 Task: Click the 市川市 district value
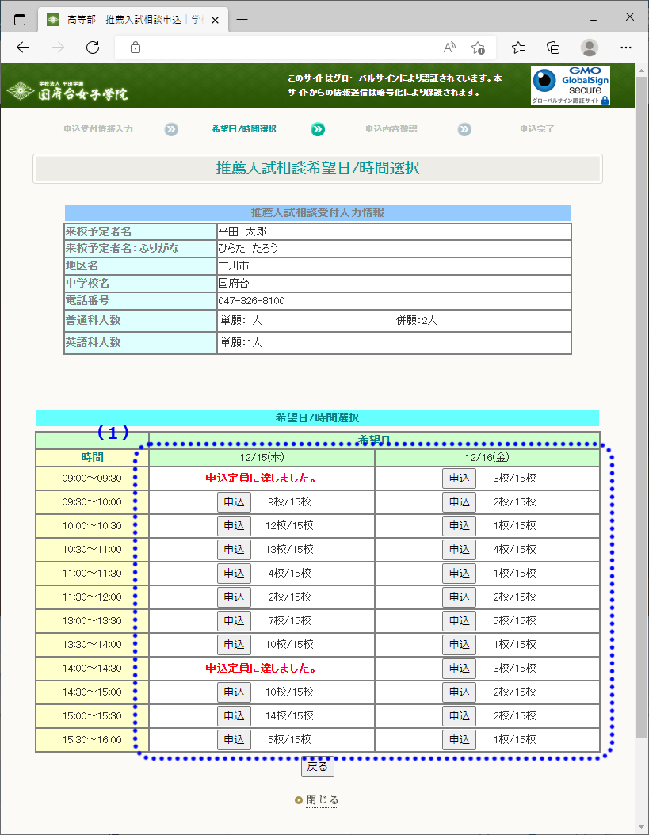click(x=234, y=265)
